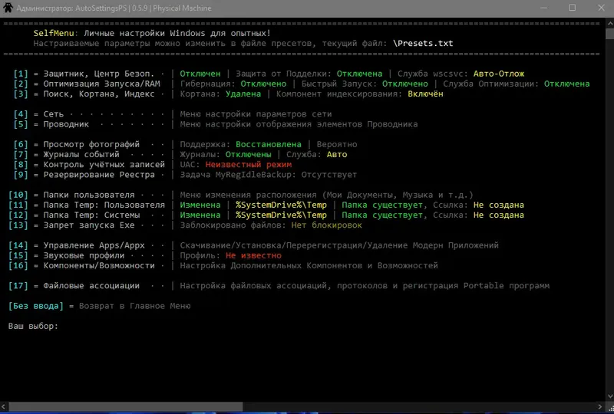Click 'Не создана' in row [11]
Image resolution: width=614 pixels, height=414 pixels.
pyautogui.click(x=498, y=205)
